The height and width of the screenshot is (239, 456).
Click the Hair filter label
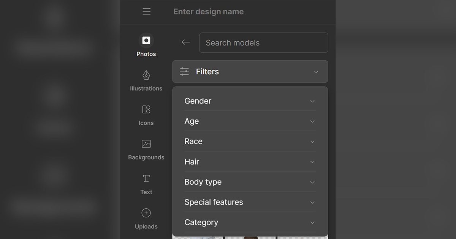click(192, 162)
